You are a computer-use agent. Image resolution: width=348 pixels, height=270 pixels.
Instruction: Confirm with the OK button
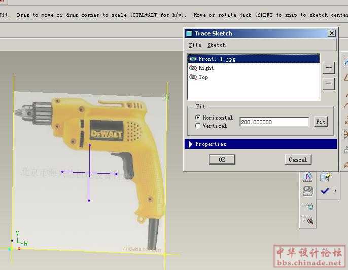coord(222,160)
